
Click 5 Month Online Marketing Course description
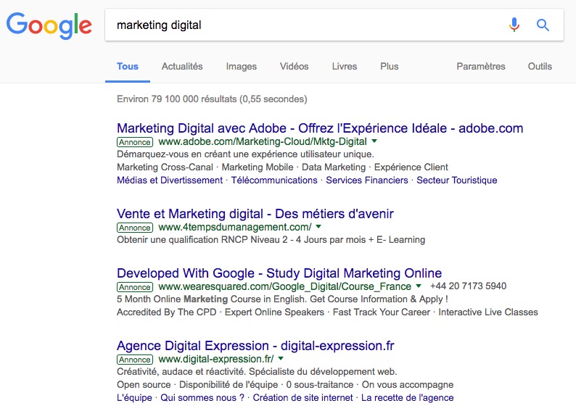point(282,299)
